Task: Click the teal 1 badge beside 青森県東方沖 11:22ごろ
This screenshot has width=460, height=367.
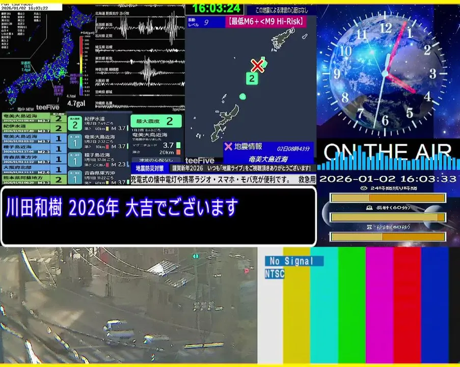Action: tap(75, 177)
